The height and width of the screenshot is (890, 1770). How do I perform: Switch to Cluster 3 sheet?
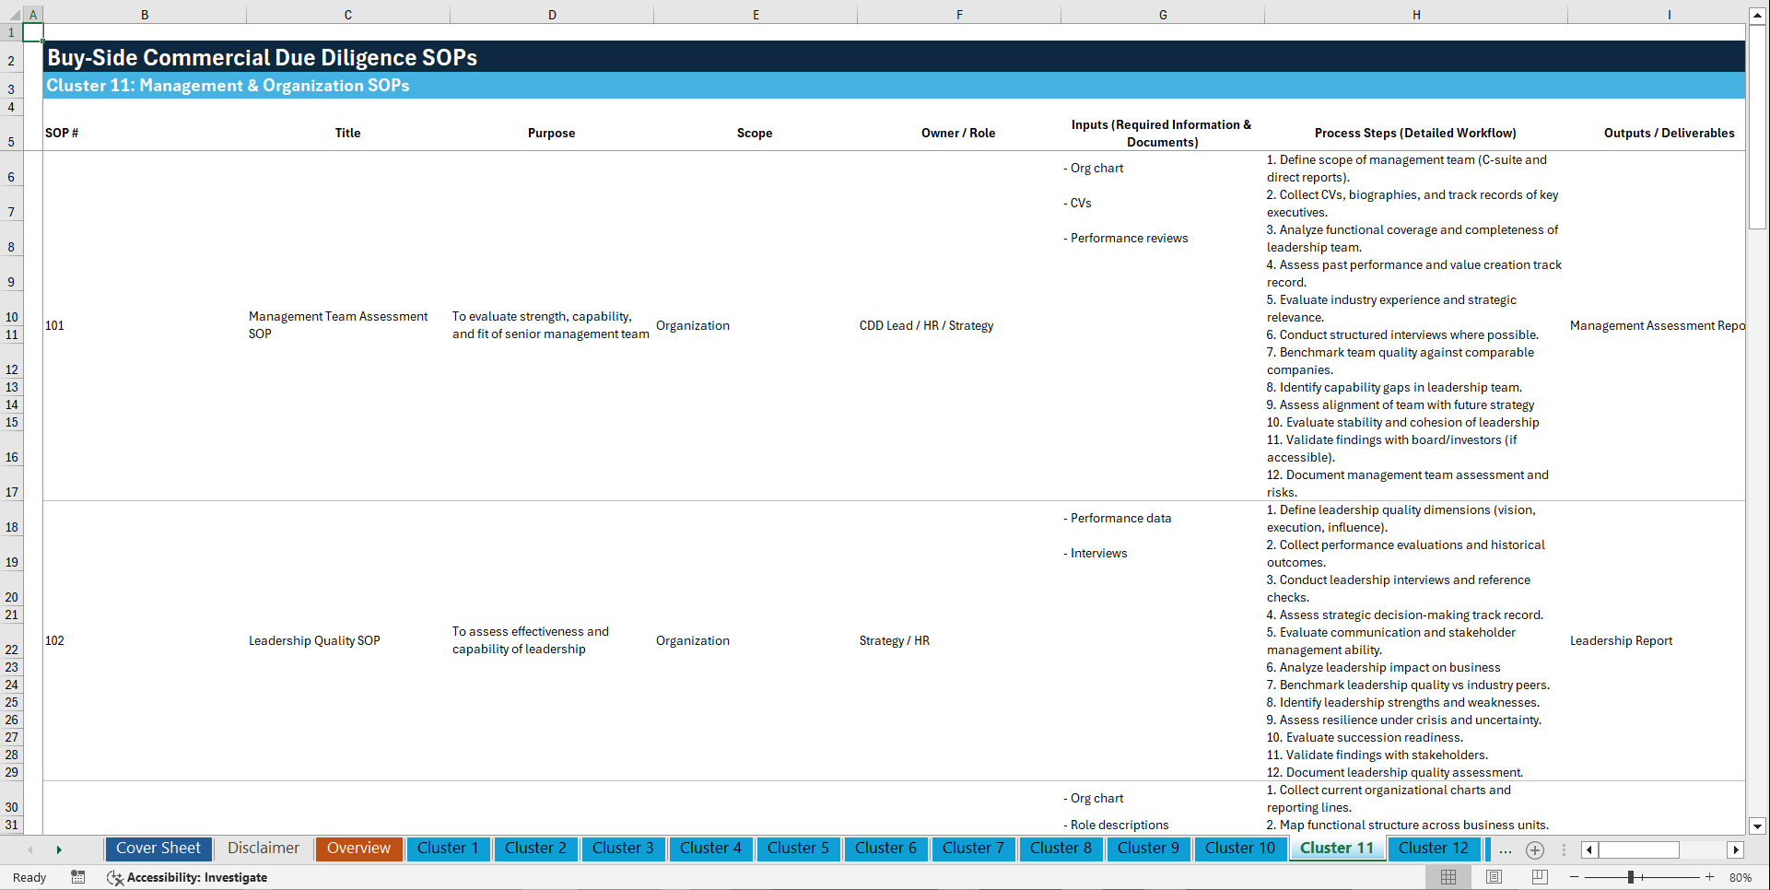623,849
